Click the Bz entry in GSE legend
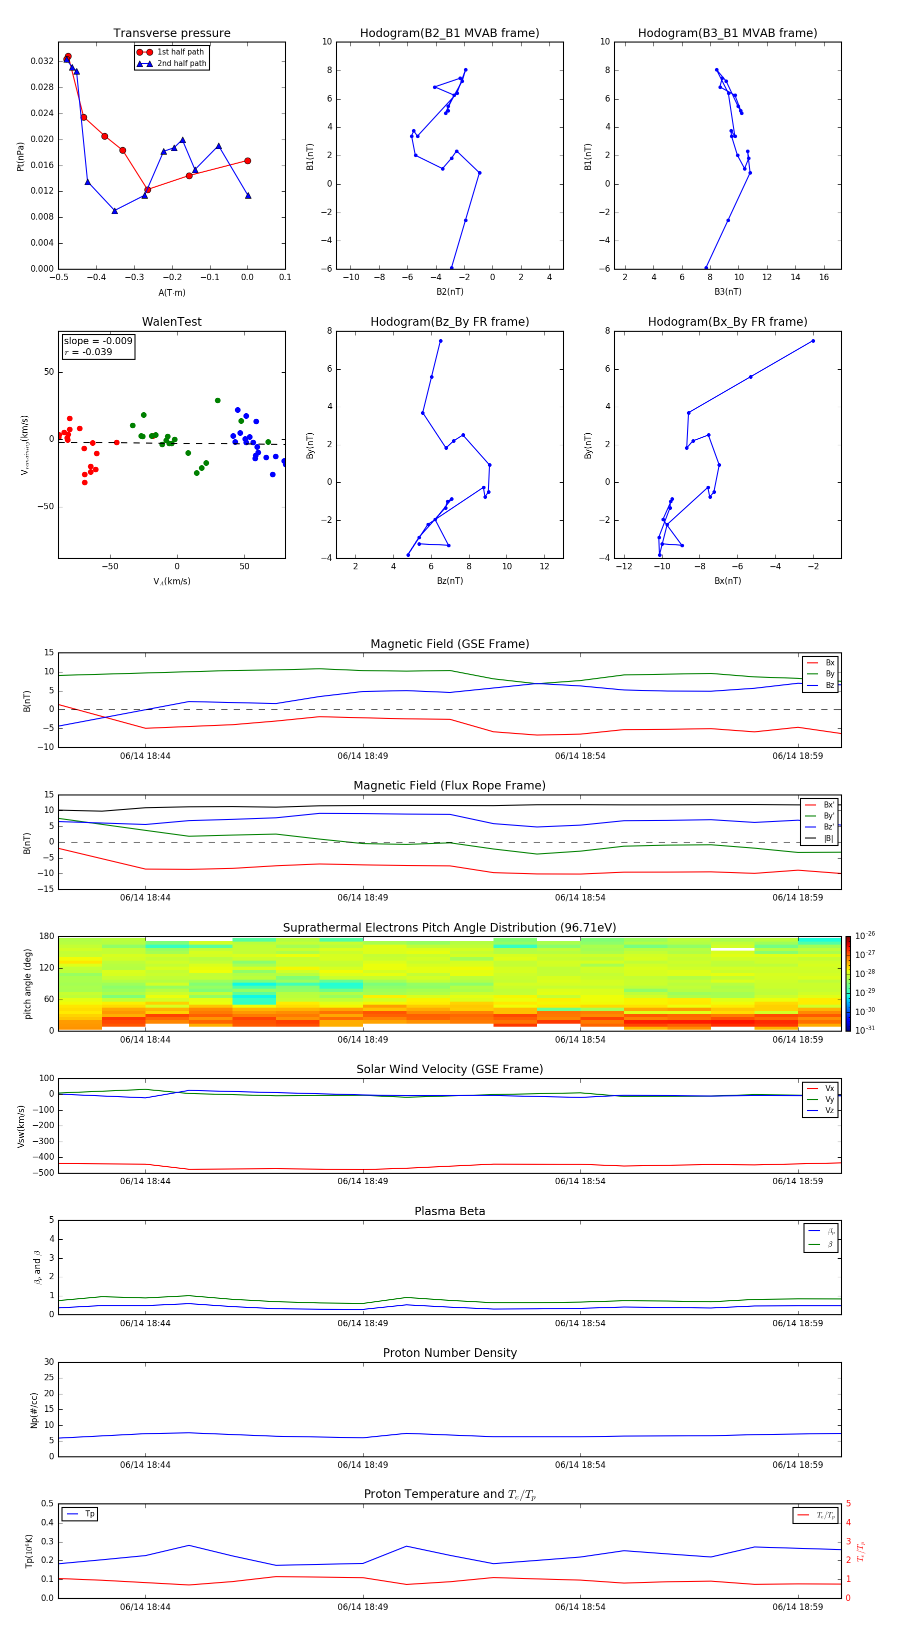 tap(820, 685)
